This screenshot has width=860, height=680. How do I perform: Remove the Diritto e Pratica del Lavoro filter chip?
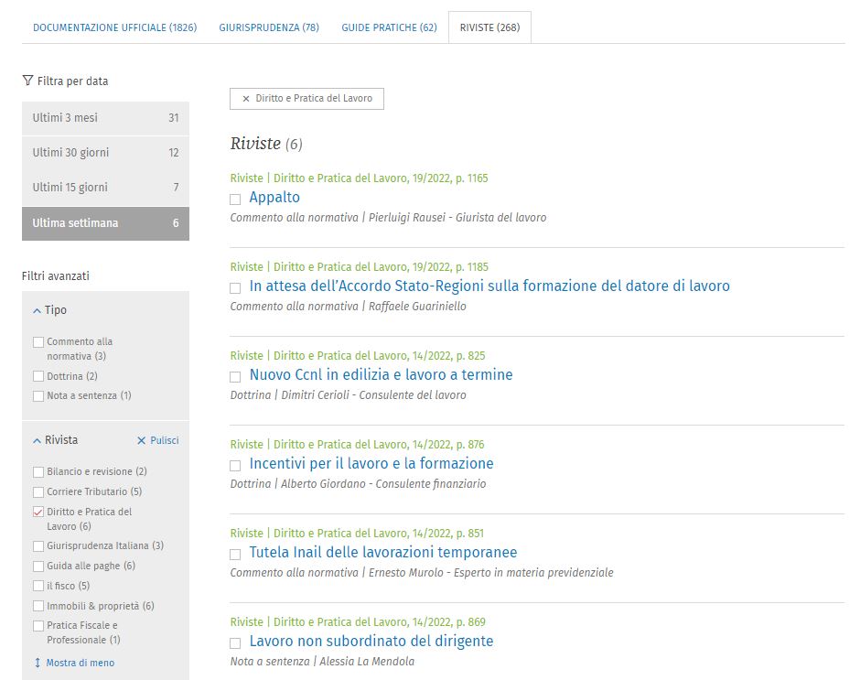point(245,99)
